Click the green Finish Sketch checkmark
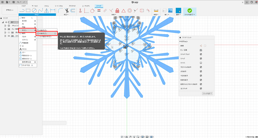The width and height of the screenshot is (258, 138). click(190, 11)
